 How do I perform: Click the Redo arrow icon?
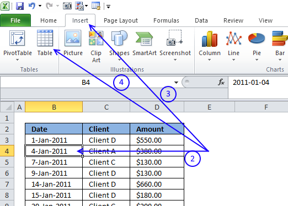(x=49, y=6)
